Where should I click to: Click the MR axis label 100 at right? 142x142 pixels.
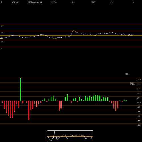click(x=139, y=80)
